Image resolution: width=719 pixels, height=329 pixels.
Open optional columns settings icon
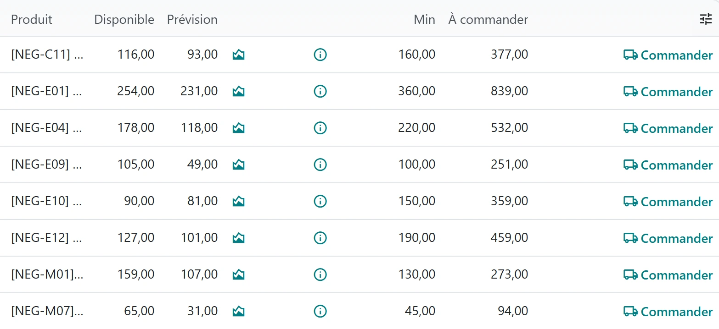tap(706, 19)
